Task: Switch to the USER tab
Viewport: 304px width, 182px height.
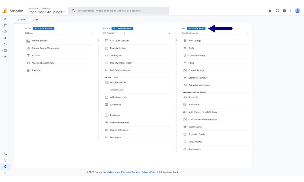Action: [x=36, y=19]
